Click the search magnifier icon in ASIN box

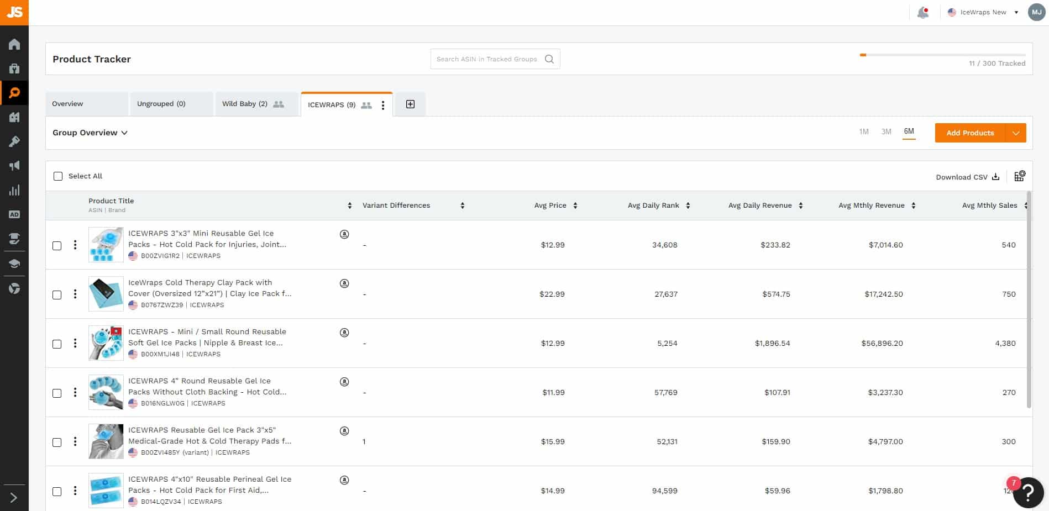pos(549,59)
